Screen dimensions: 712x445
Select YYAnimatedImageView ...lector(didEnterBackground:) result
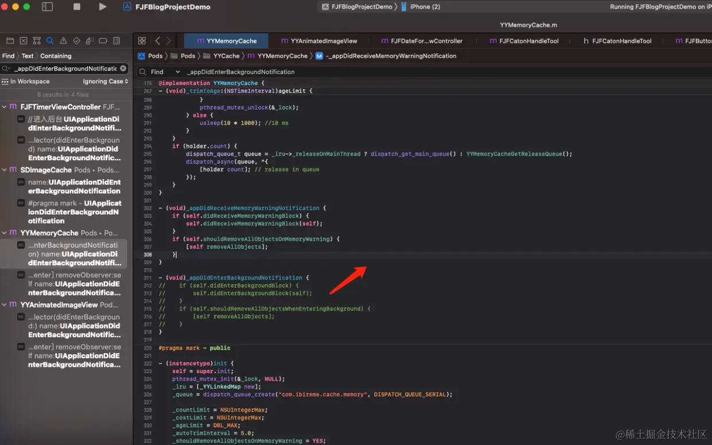coord(69,326)
